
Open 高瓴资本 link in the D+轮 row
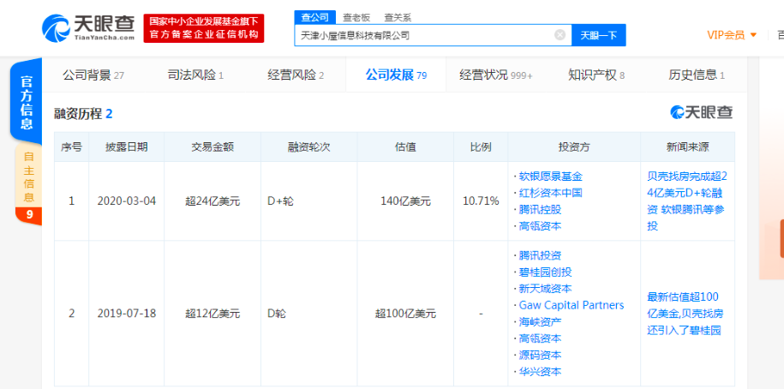click(x=540, y=226)
